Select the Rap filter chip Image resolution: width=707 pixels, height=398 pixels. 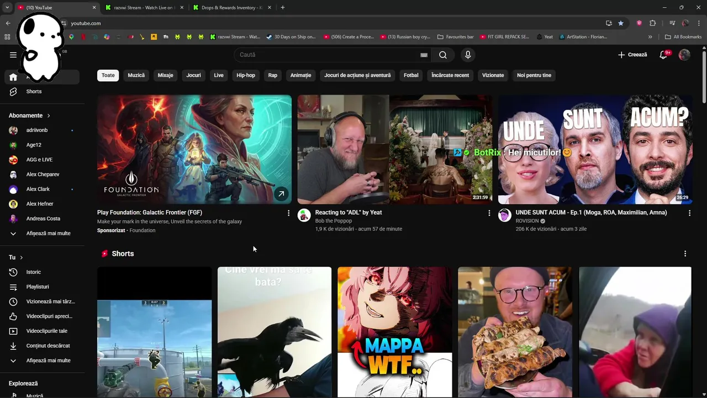click(x=273, y=75)
